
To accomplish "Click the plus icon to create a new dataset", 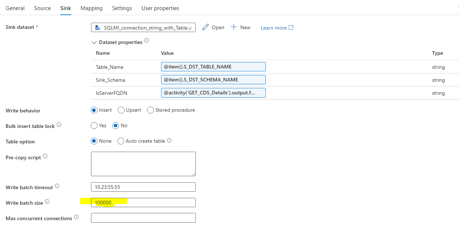I will [234, 27].
